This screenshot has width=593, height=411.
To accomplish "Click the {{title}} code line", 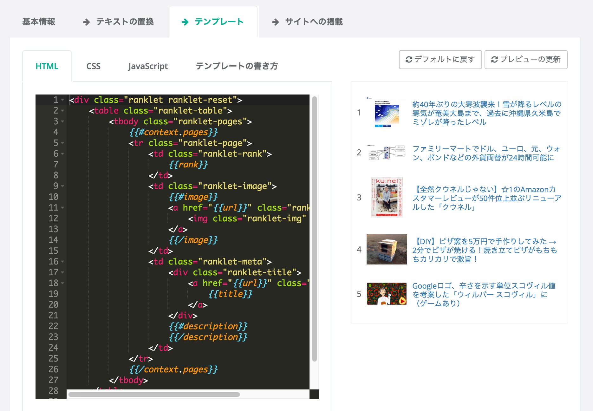I will tap(231, 294).
